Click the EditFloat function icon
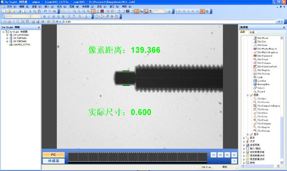Viewport: 287px width, 171px height. coord(255,38)
